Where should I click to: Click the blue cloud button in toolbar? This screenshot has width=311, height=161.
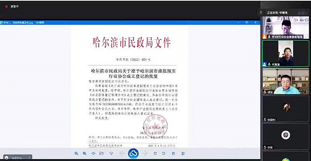133,154
